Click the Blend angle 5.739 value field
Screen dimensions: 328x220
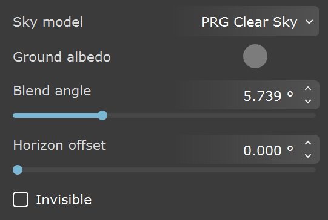[241, 95]
